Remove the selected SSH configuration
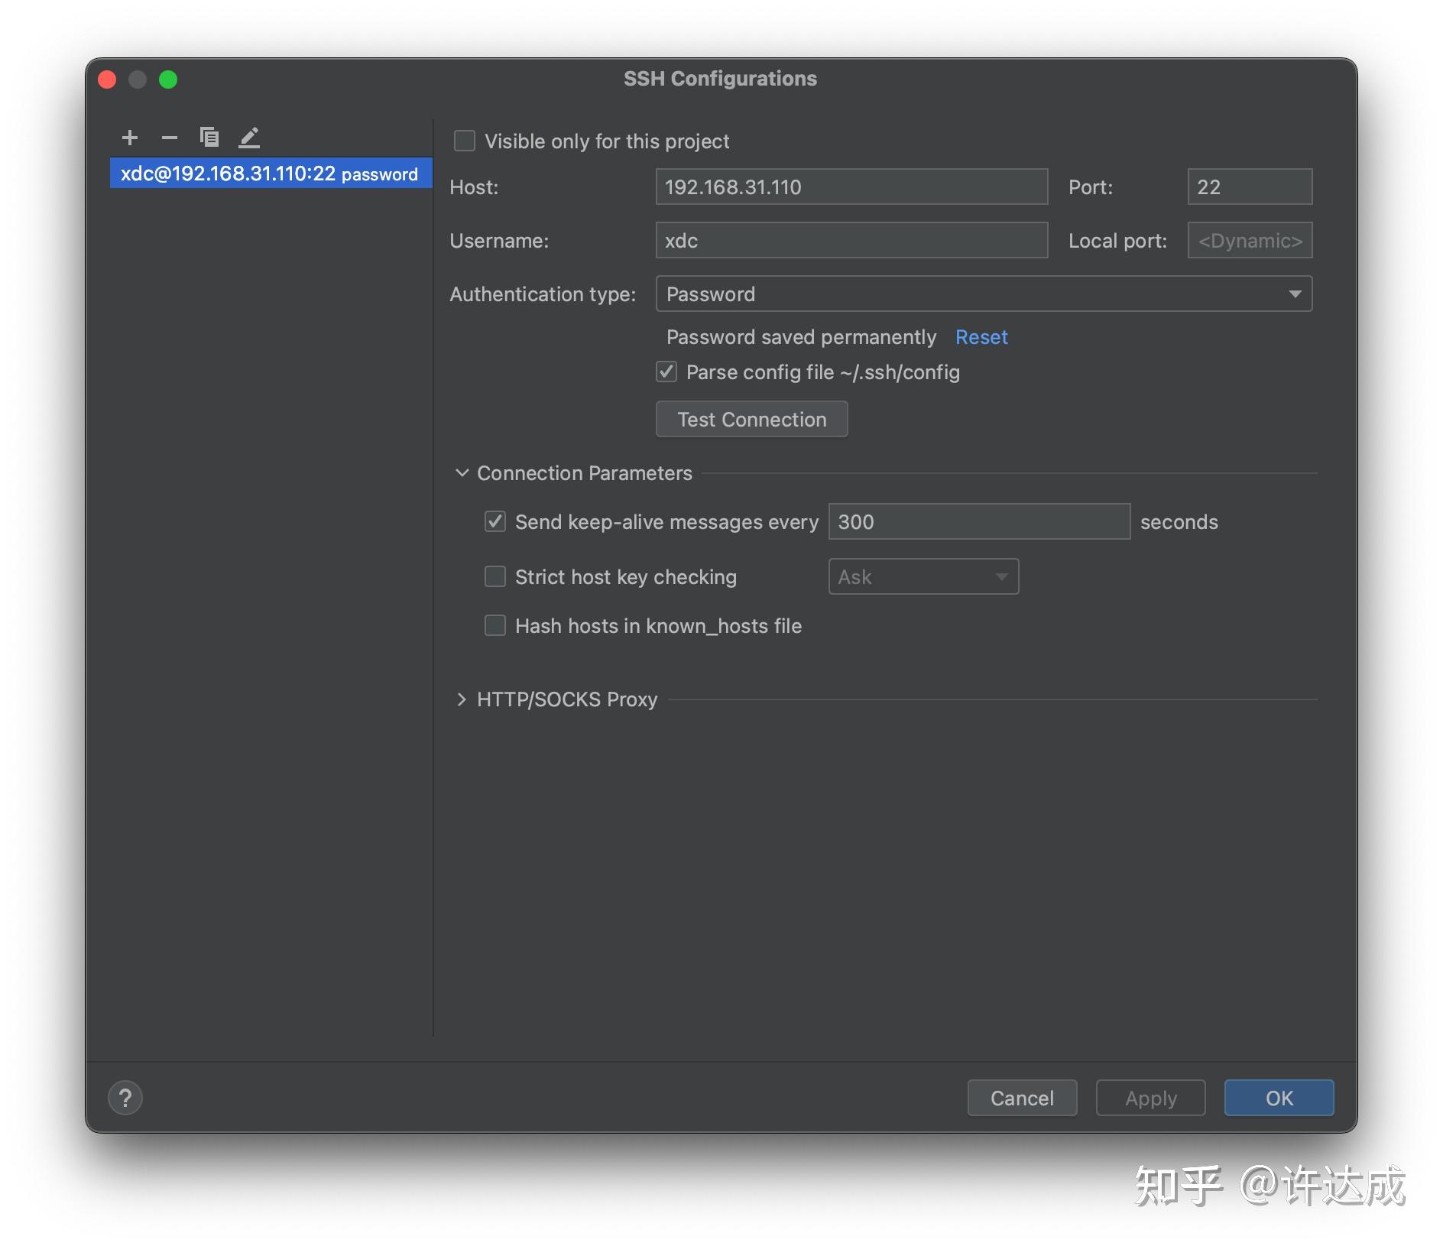1443x1246 pixels. 170,138
